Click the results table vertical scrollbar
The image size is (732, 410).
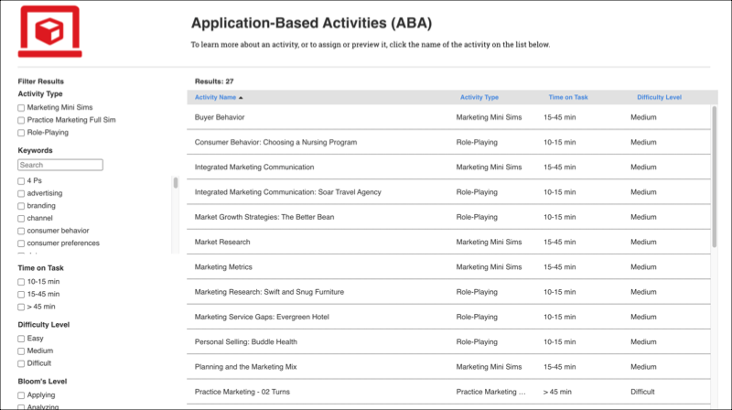tap(715, 174)
